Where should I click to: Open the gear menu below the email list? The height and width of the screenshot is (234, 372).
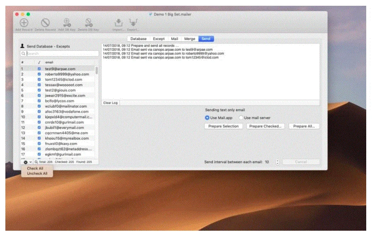point(27,162)
